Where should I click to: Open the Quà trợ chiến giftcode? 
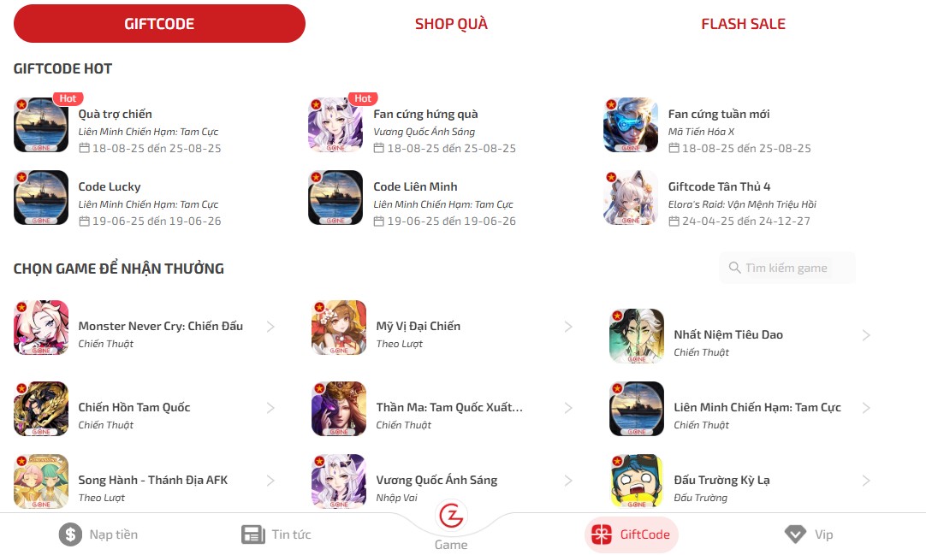pos(117,125)
